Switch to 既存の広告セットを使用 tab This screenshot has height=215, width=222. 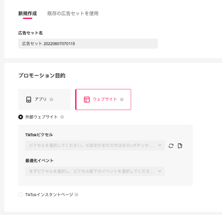tap(73, 14)
